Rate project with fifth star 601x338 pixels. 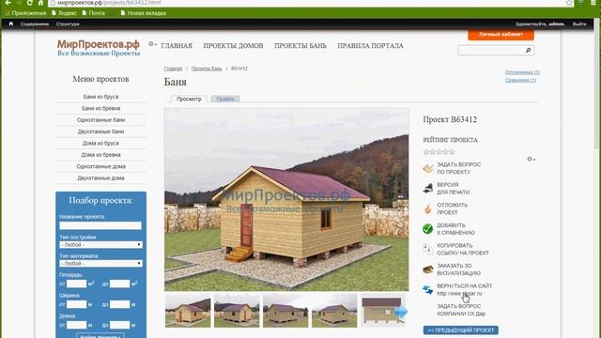pos(453,152)
